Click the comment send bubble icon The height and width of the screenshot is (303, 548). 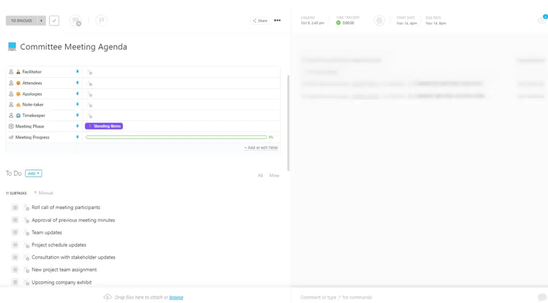(x=542, y=297)
